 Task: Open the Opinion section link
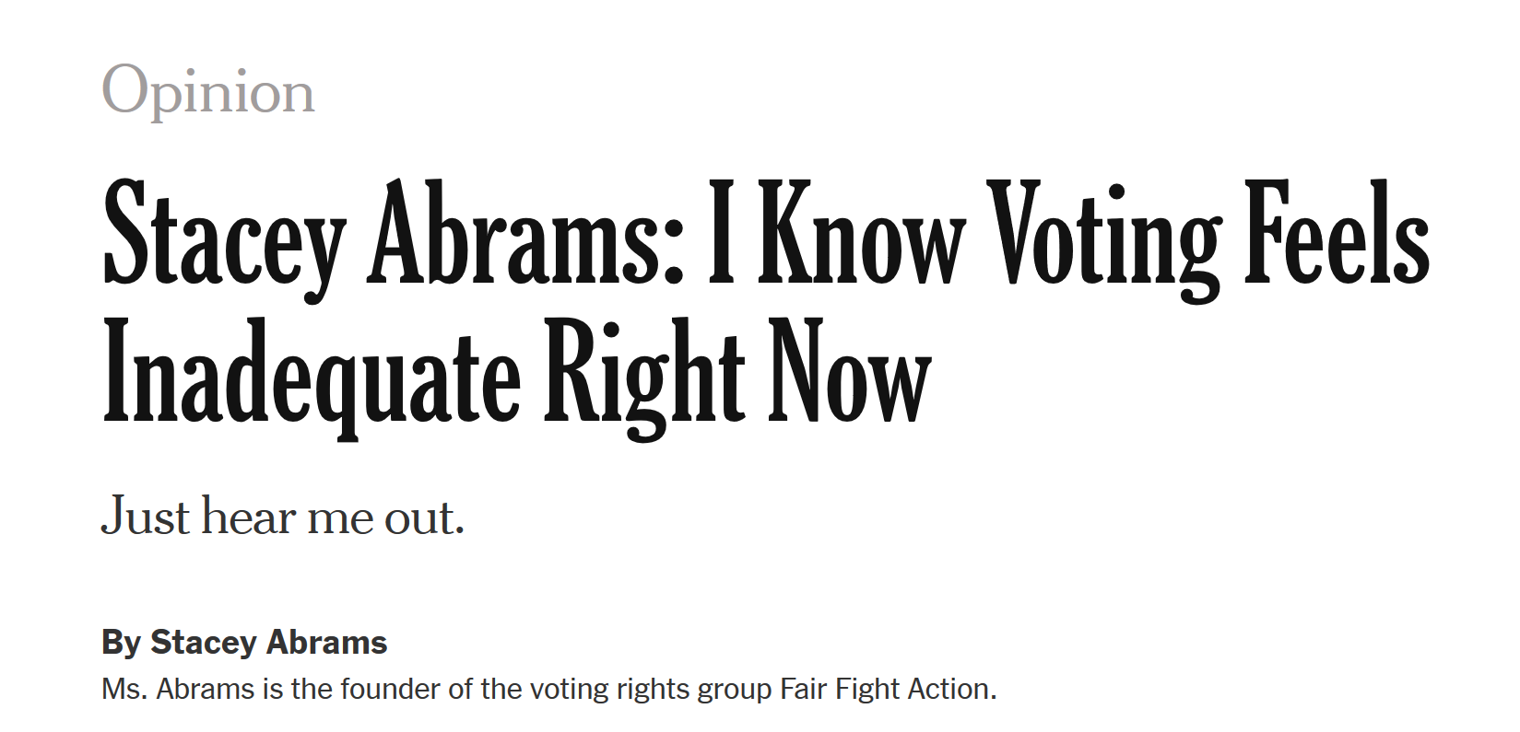[207, 92]
